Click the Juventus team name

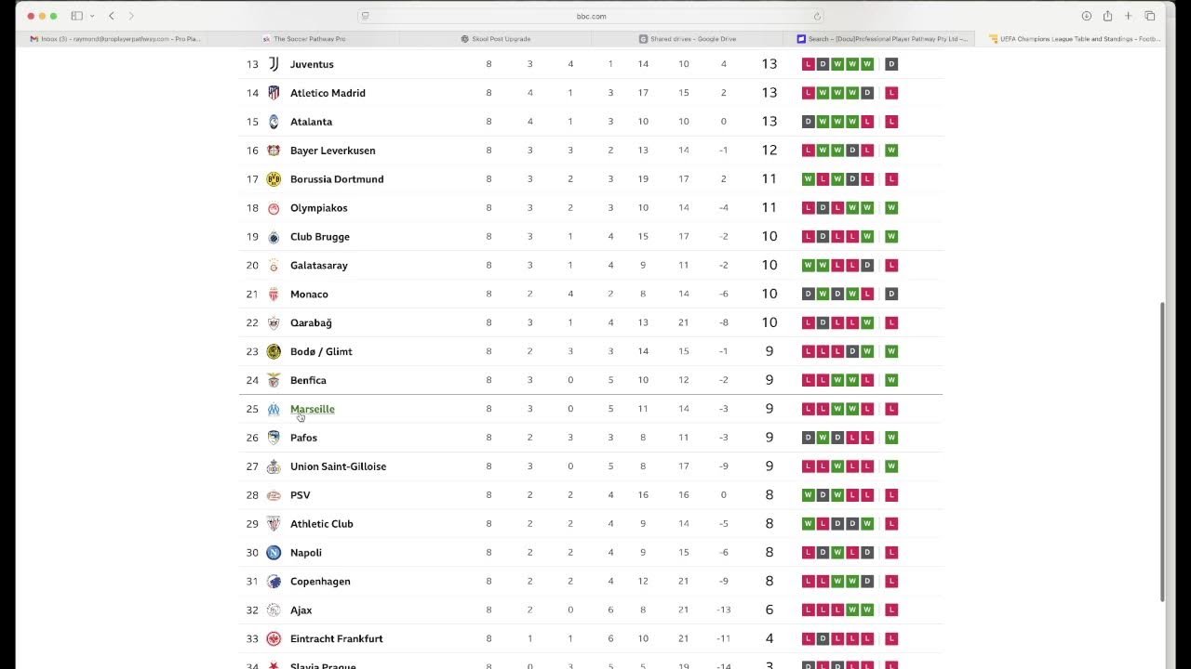click(x=312, y=64)
